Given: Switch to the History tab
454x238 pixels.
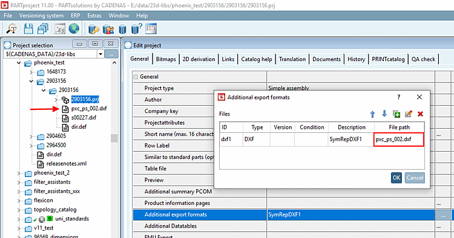Looking at the screenshot, I should pyautogui.click(x=356, y=59).
